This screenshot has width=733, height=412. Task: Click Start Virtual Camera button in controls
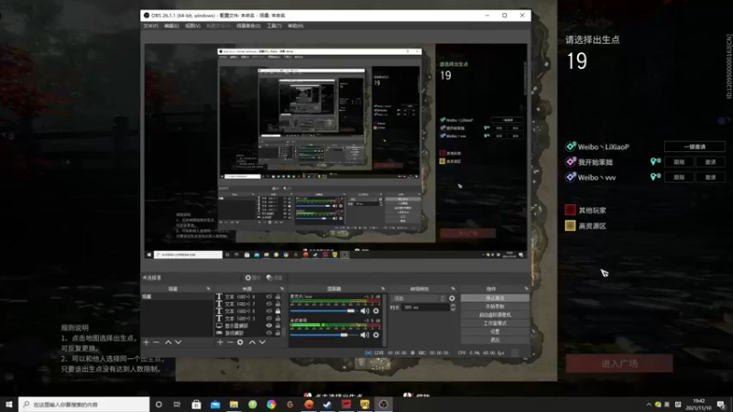click(x=495, y=315)
